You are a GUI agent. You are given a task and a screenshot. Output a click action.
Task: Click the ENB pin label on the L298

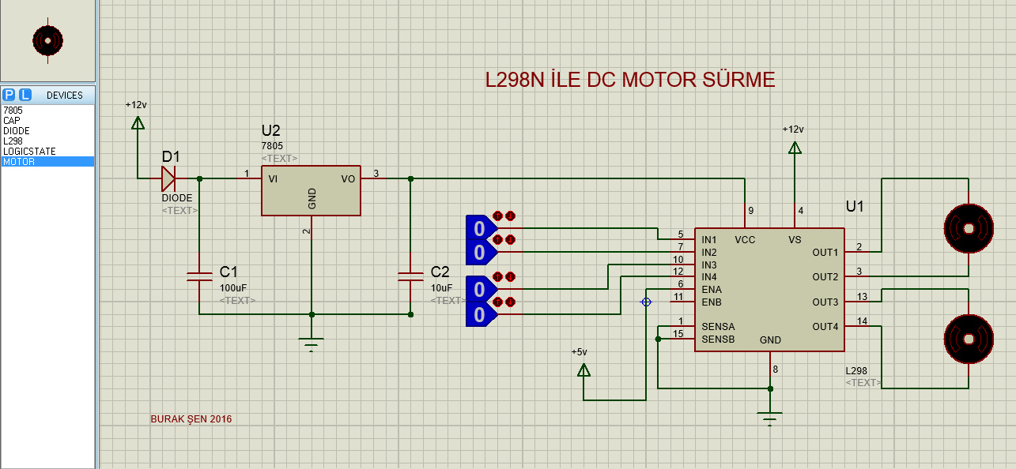coord(712,302)
